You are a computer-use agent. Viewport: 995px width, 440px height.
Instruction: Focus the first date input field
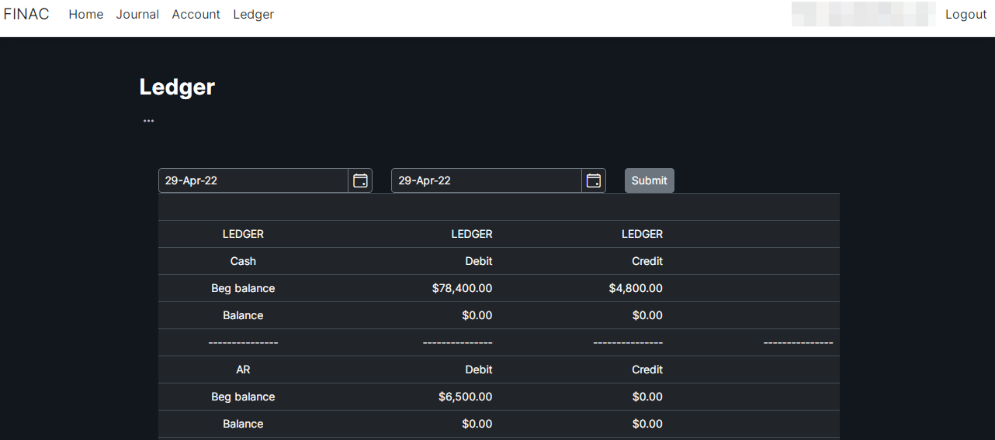[253, 180]
